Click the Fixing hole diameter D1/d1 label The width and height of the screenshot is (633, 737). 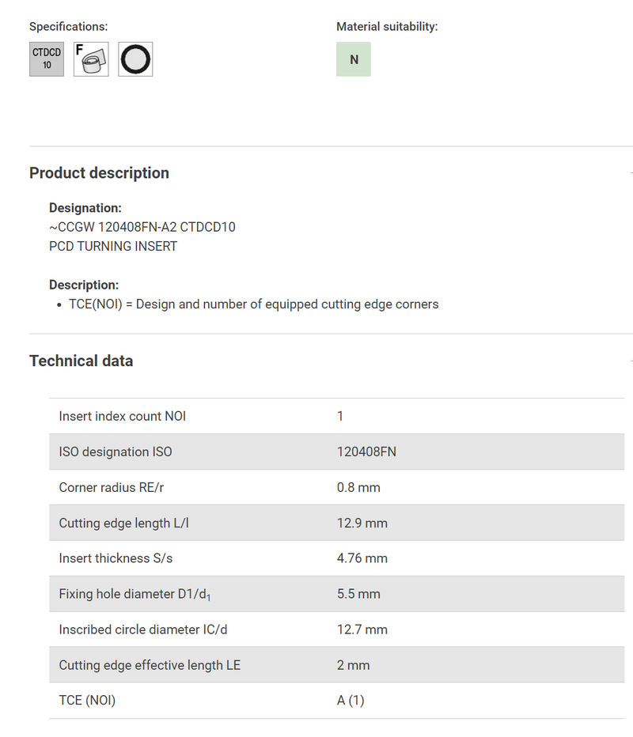[135, 594]
